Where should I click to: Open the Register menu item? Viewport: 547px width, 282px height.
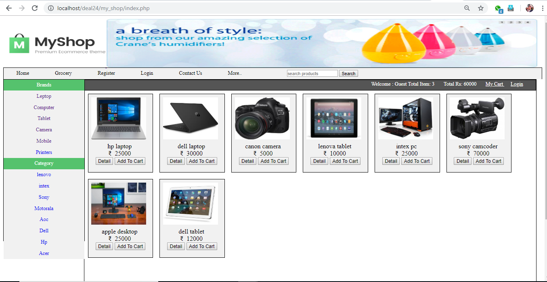point(106,73)
